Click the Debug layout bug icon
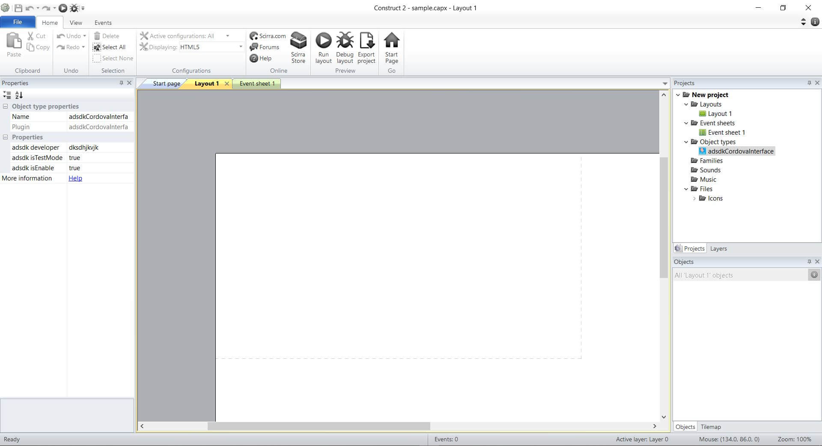 point(345,40)
